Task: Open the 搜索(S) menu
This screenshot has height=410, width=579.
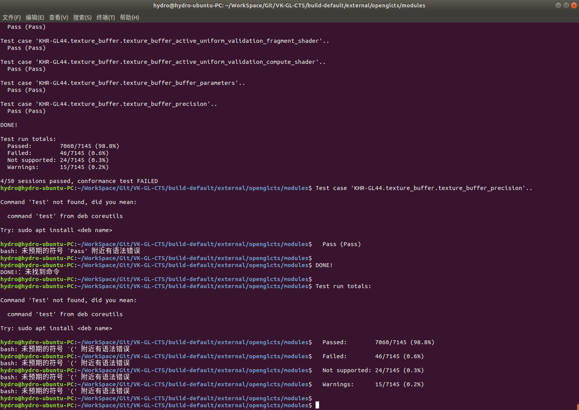Action: [x=82, y=18]
